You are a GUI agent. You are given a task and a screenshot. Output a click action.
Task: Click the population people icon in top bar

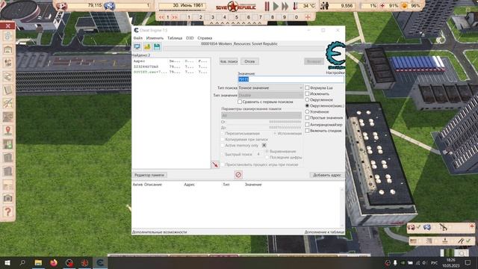[x=324, y=5]
